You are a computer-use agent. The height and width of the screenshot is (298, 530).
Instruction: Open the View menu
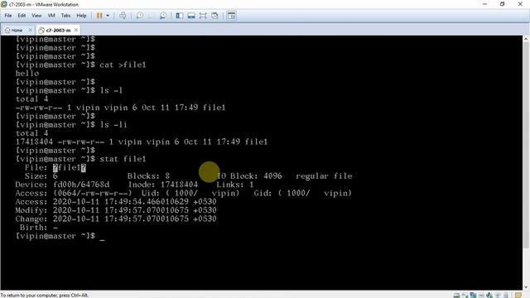[36, 16]
